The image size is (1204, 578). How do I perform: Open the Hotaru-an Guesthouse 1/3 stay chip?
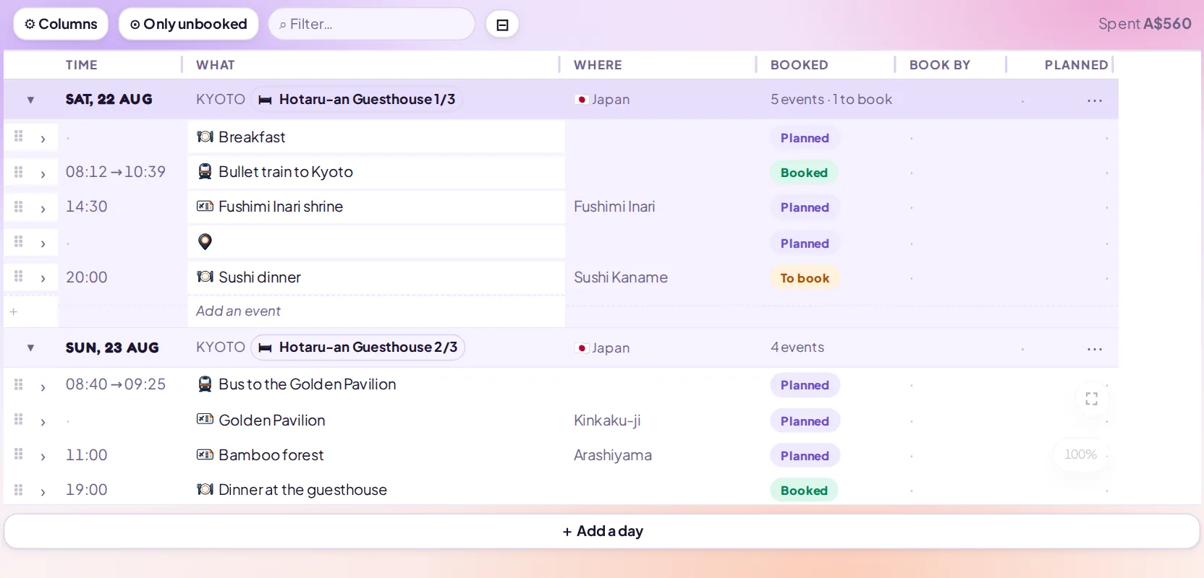click(x=357, y=99)
